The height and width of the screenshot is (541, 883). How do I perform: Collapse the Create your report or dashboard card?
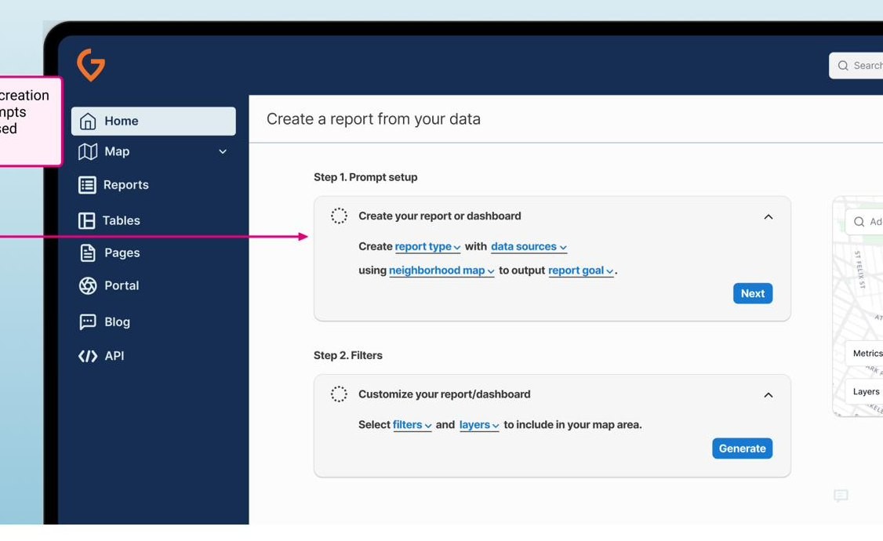point(769,216)
